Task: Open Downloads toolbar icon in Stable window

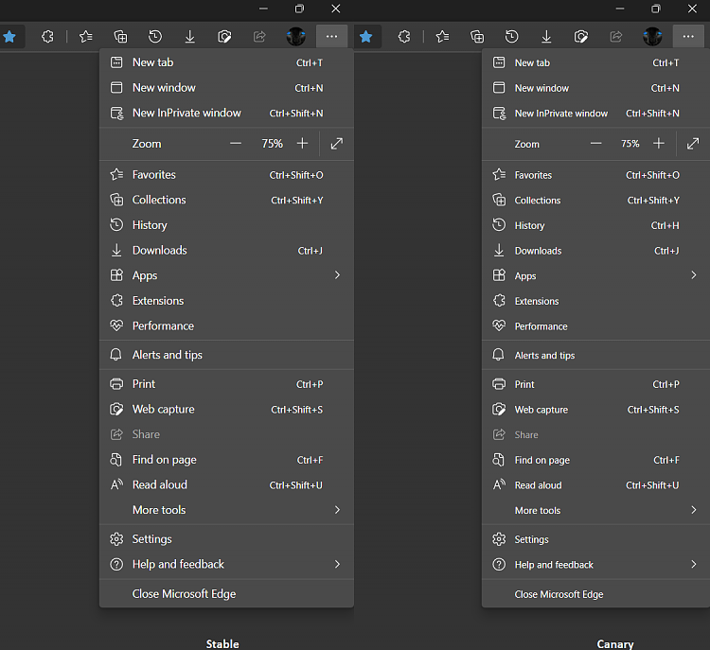Action: (x=190, y=36)
